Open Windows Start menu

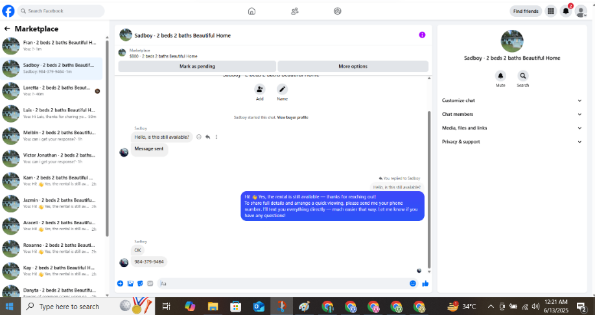click(9, 307)
